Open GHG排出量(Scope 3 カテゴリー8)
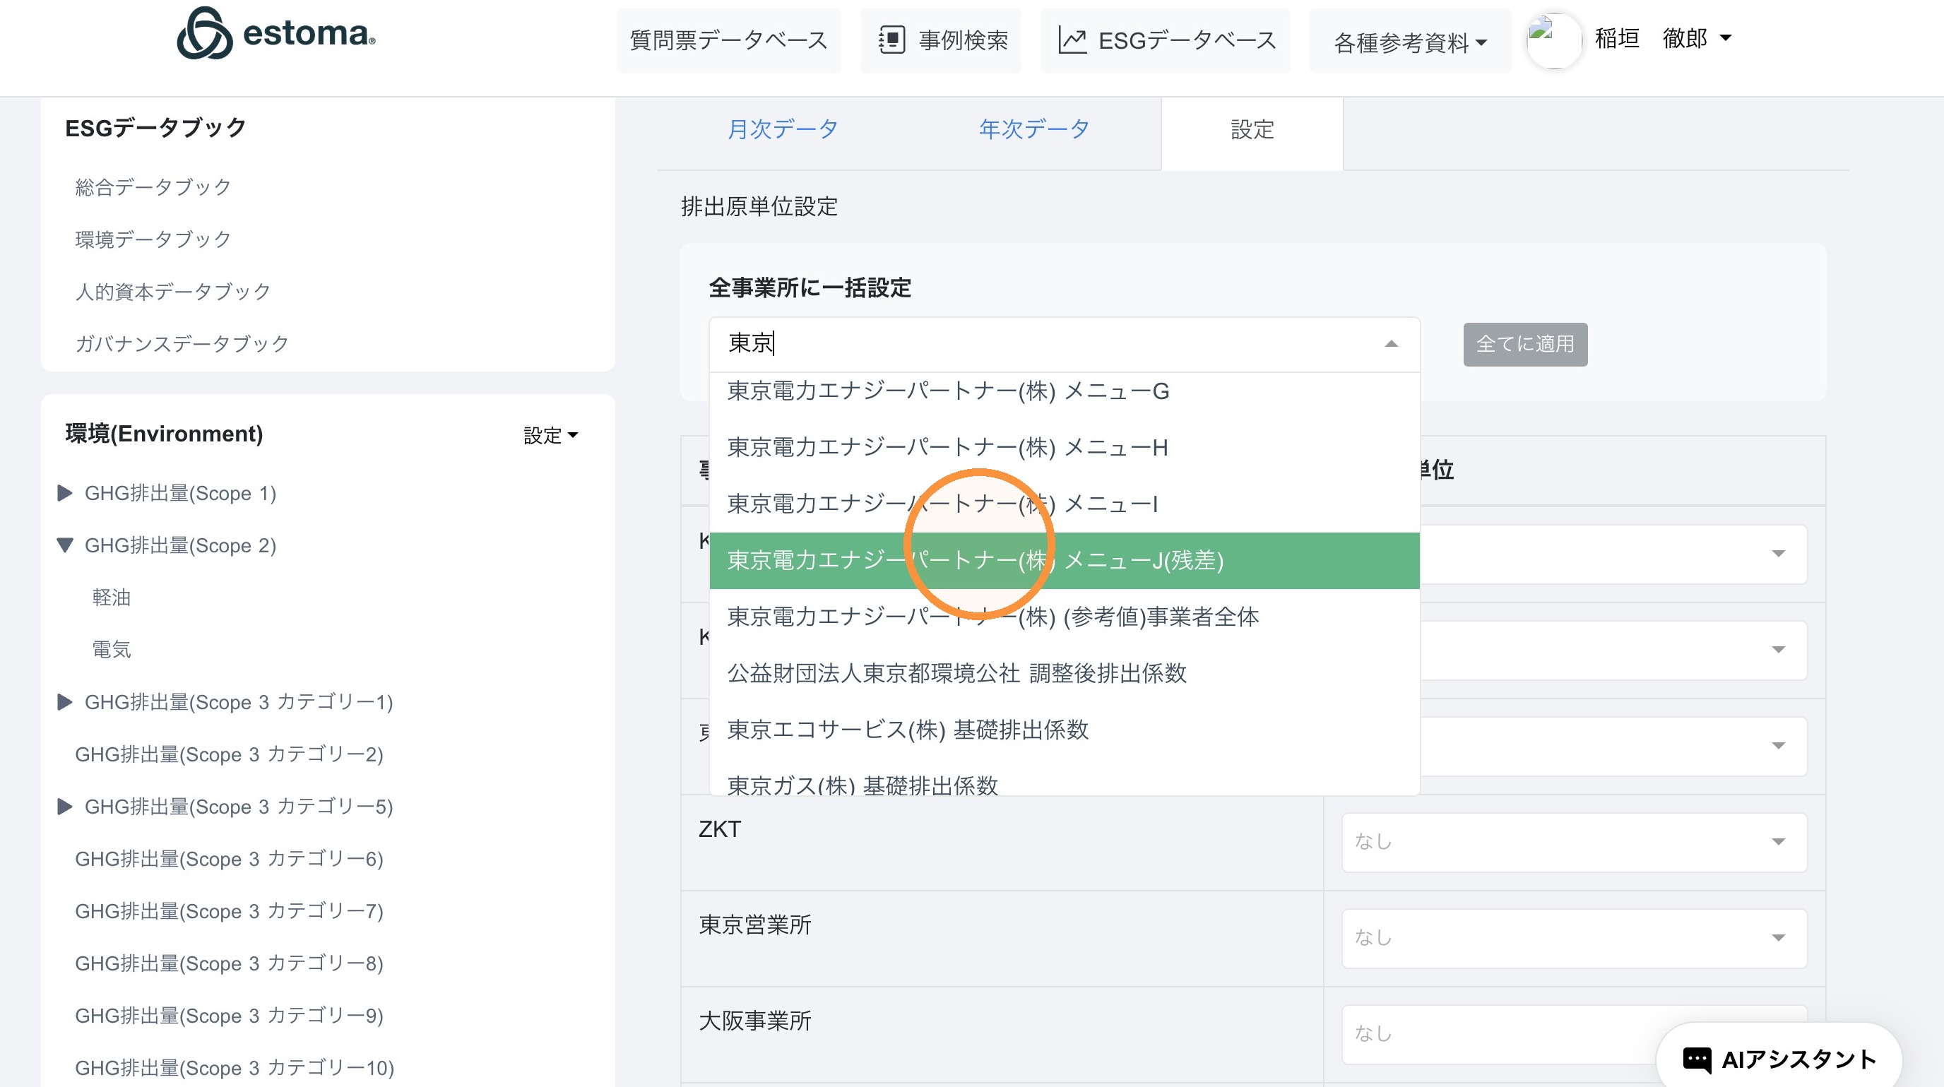 230,963
